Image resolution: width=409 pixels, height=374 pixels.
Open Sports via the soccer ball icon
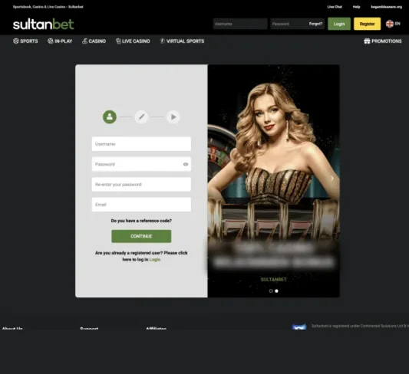tap(16, 41)
